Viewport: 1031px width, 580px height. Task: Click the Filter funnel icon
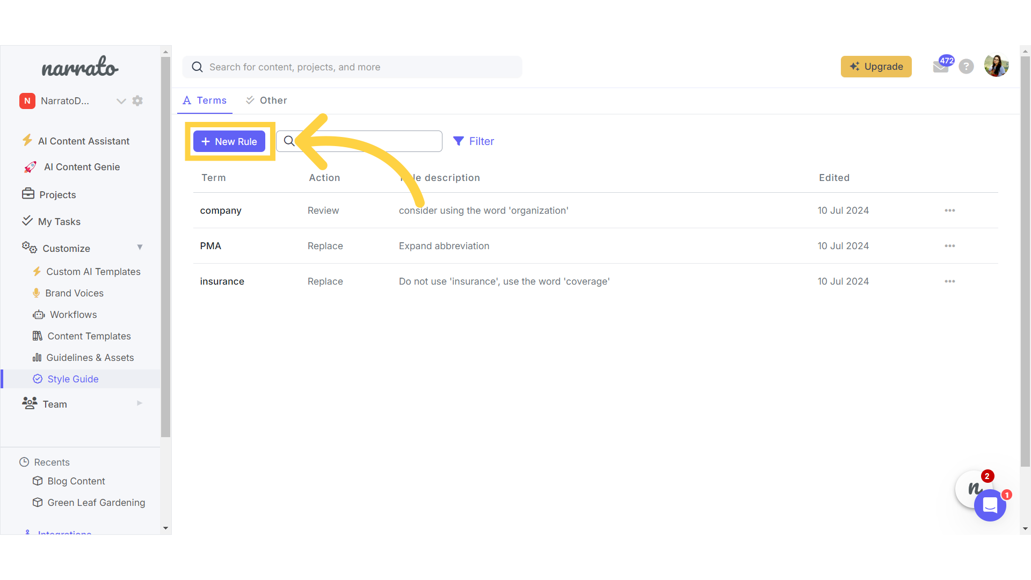coord(458,141)
